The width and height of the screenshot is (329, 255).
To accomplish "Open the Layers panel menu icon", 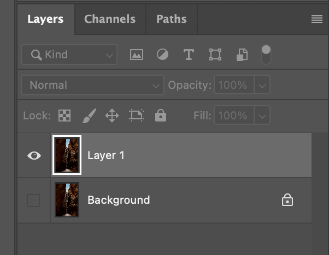I will click(317, 19).
